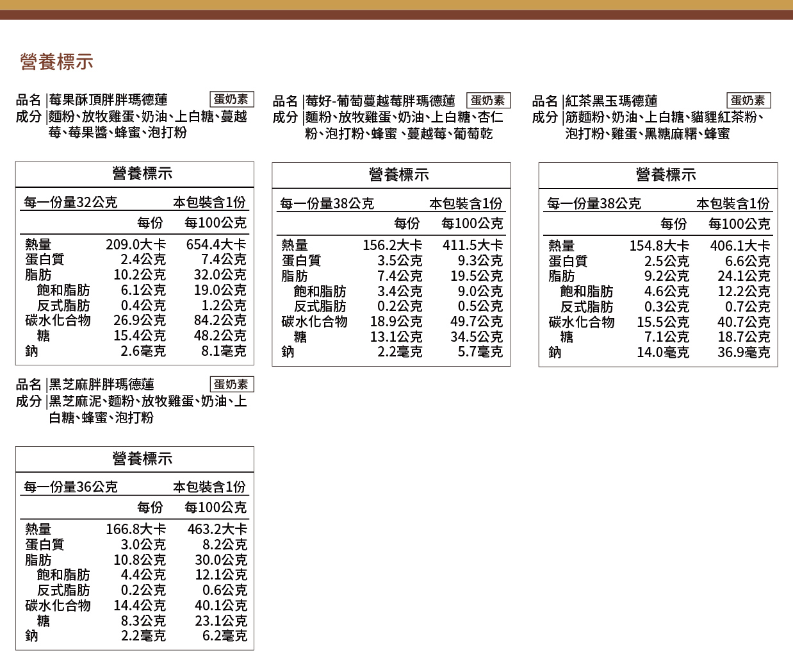
Task: Select the product name 紅茶黑玉瑪德蓮
Action: pyautogui.click(x=611, y=101)
